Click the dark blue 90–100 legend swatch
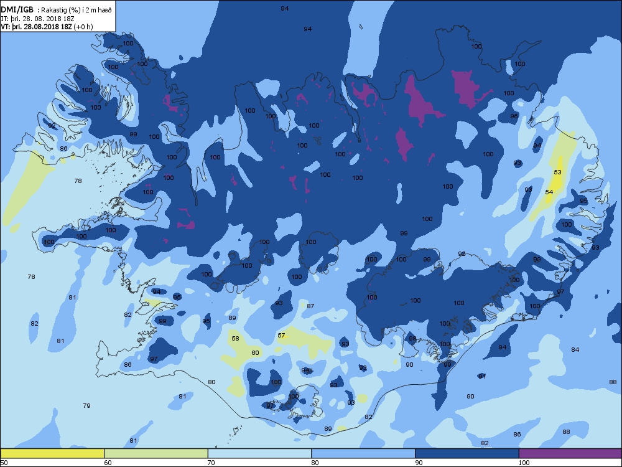The height and width of the screenshot is (467, 622). (x=467, y=453)
